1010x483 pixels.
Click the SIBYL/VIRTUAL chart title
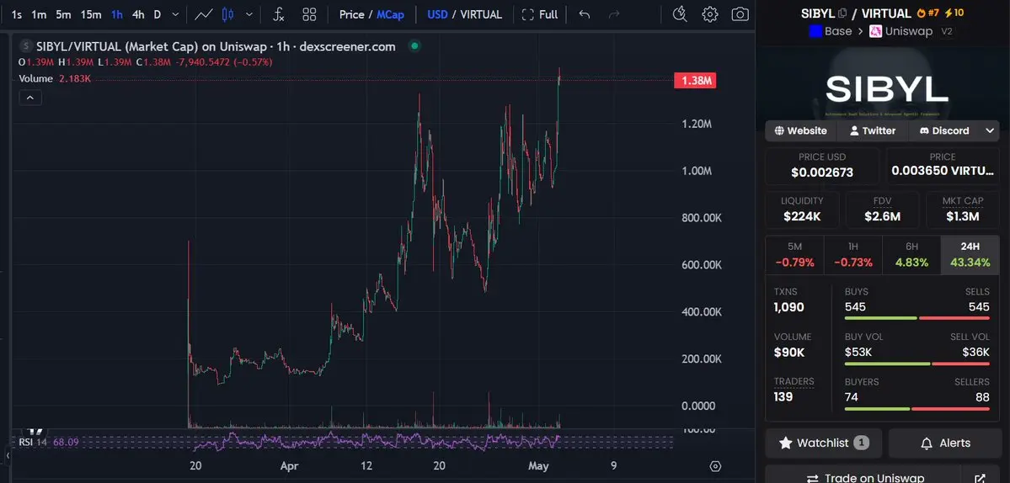click(216, 46)
